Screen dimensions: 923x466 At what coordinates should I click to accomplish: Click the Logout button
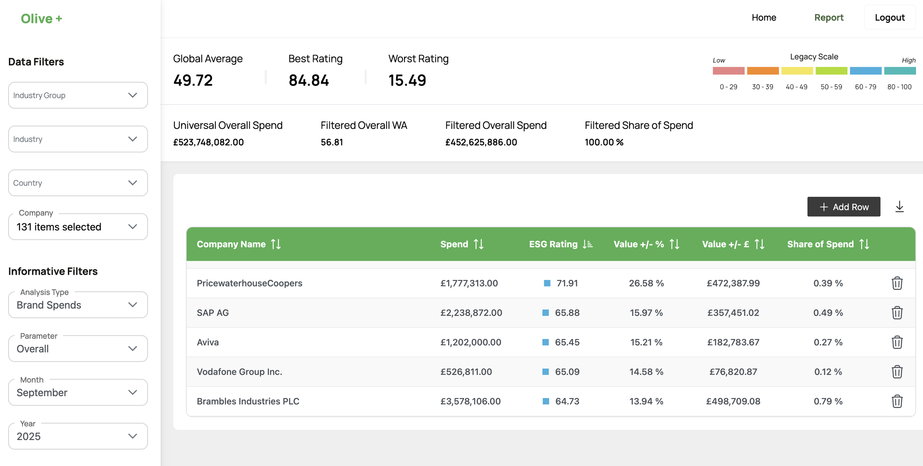tap(889, 17)
